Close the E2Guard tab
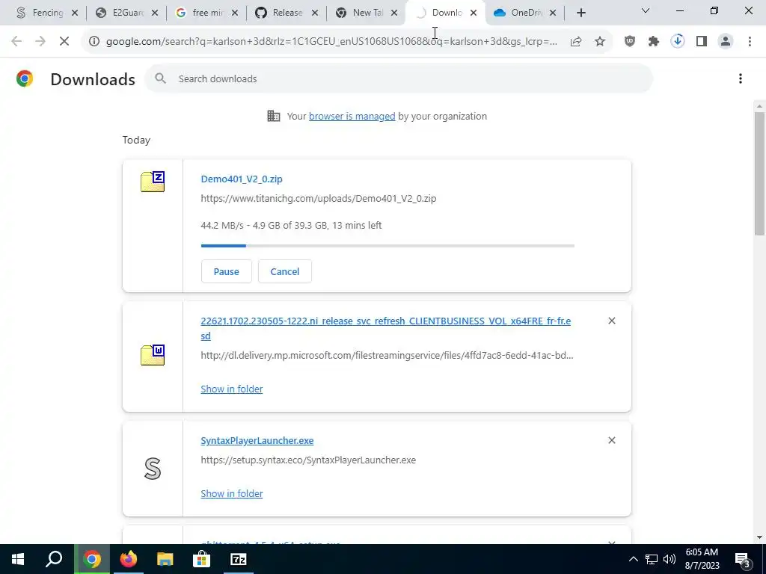 click(154, 13)
